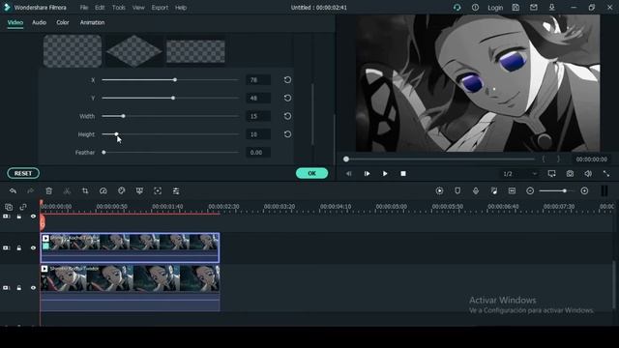Screen dimensions: 619x348
Task: Click the motion tracking icon
Action: [158, 191]
